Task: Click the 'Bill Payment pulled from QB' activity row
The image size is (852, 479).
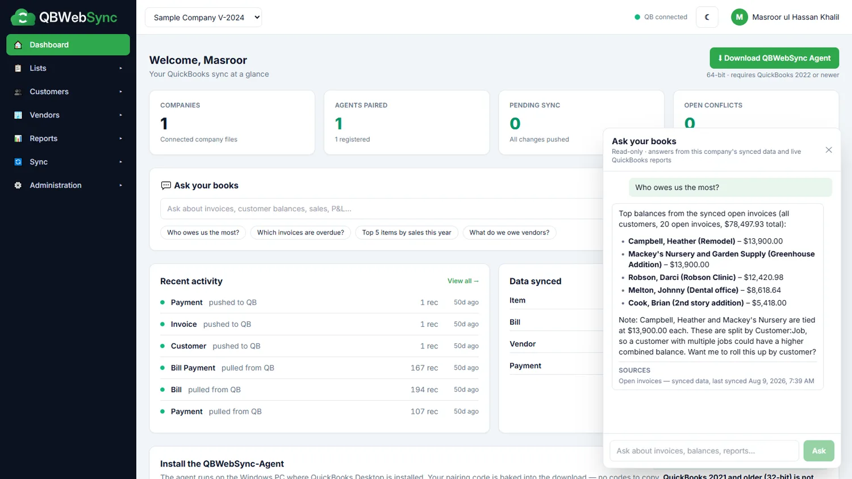Action: pos(319,368)
